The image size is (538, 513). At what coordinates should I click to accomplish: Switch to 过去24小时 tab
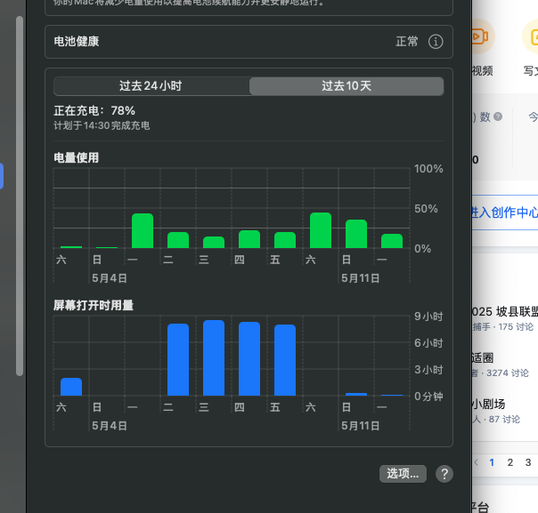click(151, 86)
